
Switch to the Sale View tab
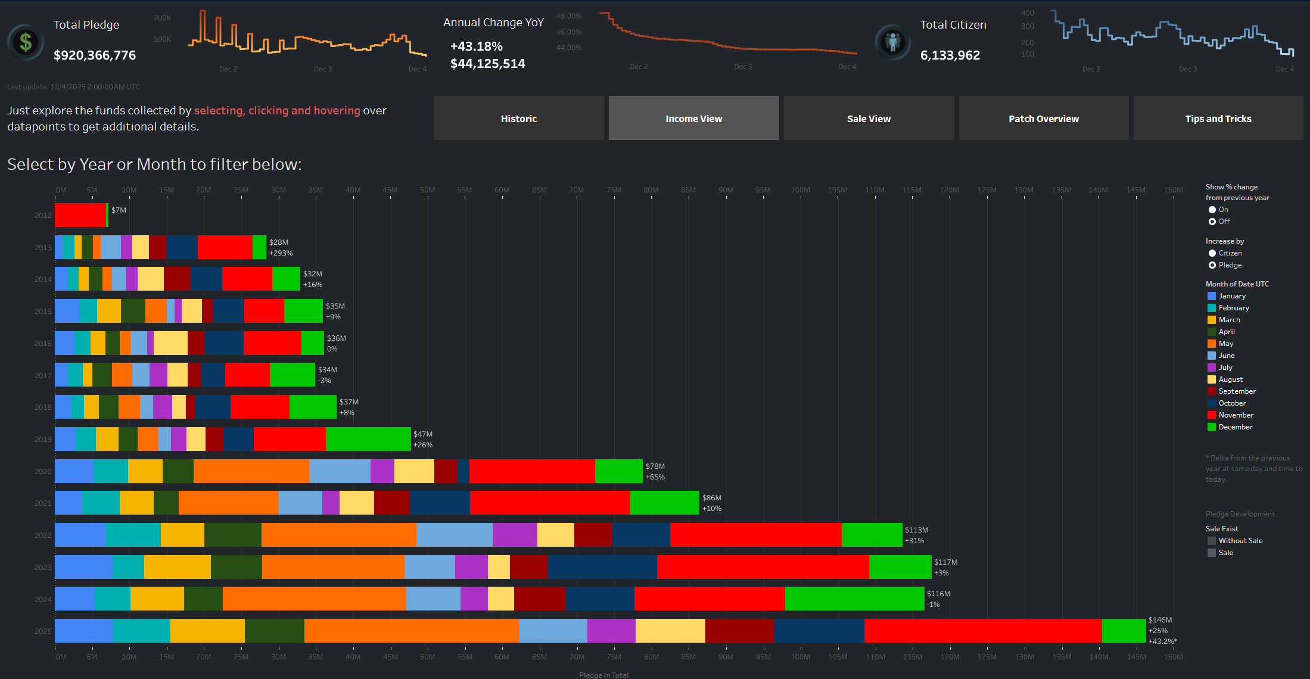(x=869, y=119)
